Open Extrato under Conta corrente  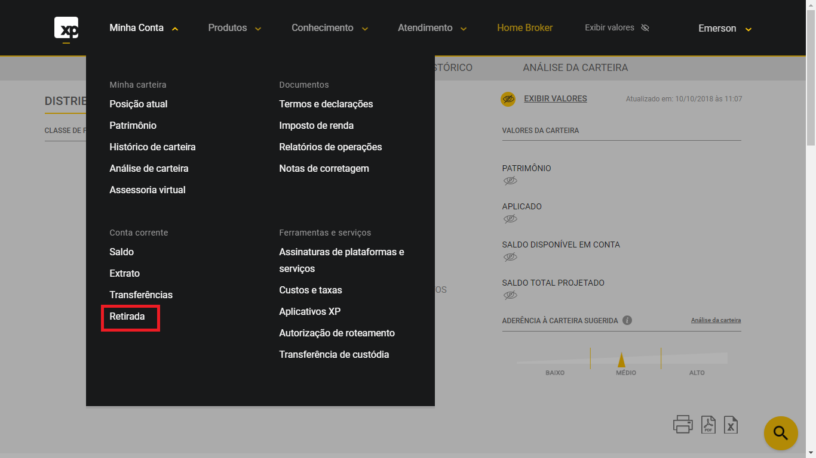125,273
